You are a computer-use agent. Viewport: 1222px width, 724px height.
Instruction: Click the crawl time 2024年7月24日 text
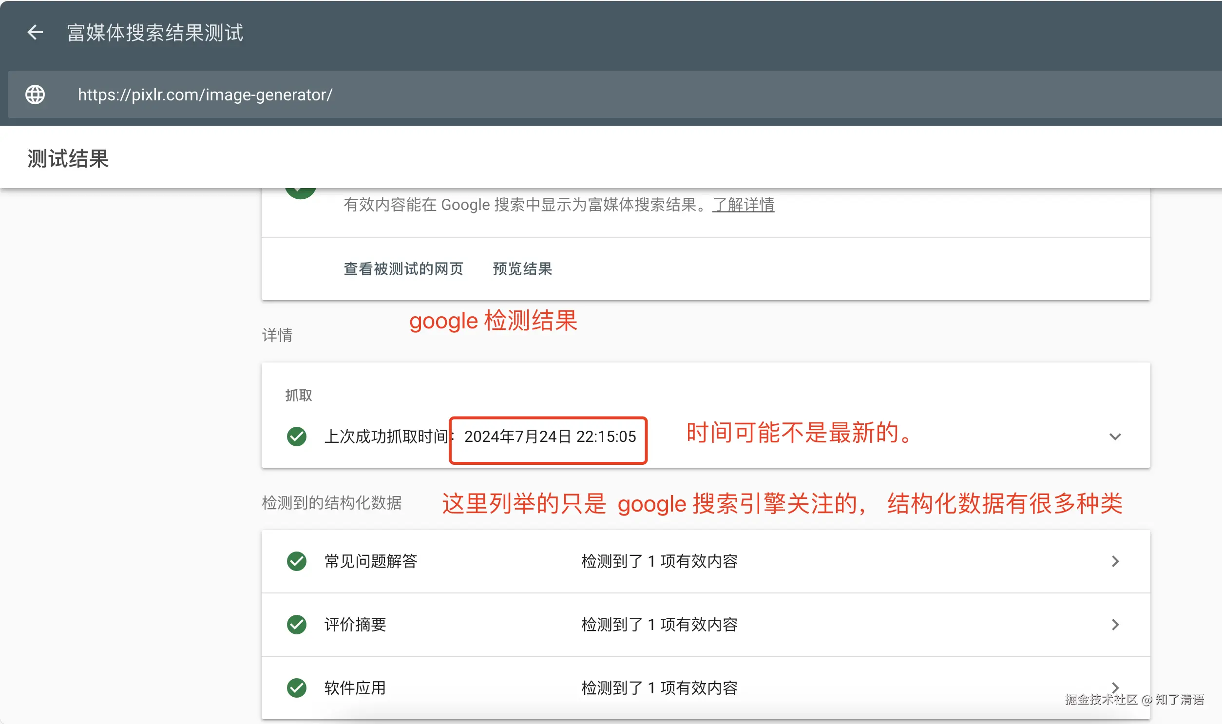(x=550, y=436)
